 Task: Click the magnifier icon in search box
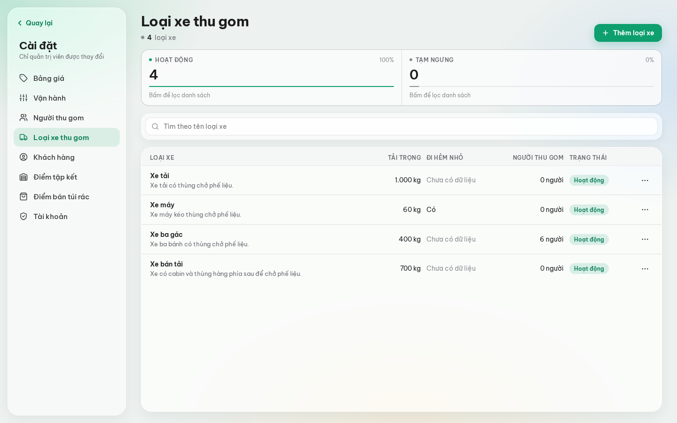click(155, 126)
